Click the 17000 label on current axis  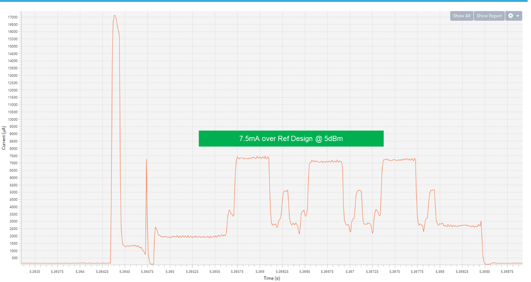click(12, 17)
